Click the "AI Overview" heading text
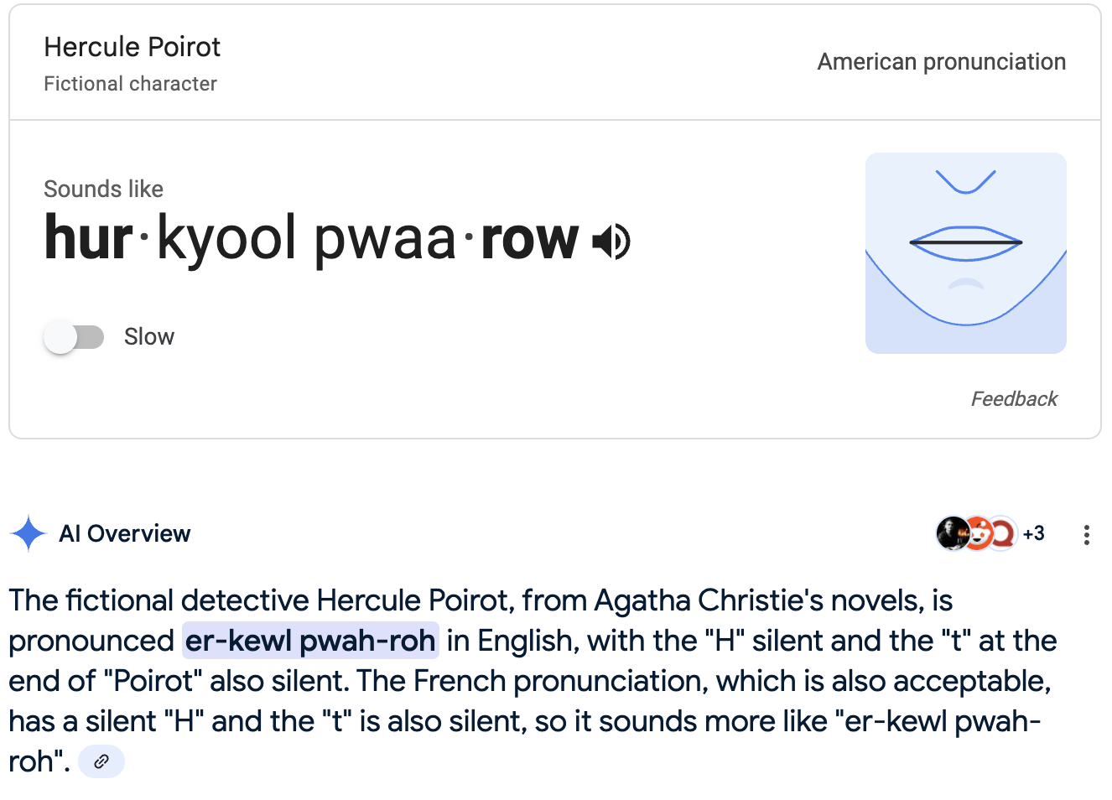This screenshot has height=800, width=1112. point(125,534)
